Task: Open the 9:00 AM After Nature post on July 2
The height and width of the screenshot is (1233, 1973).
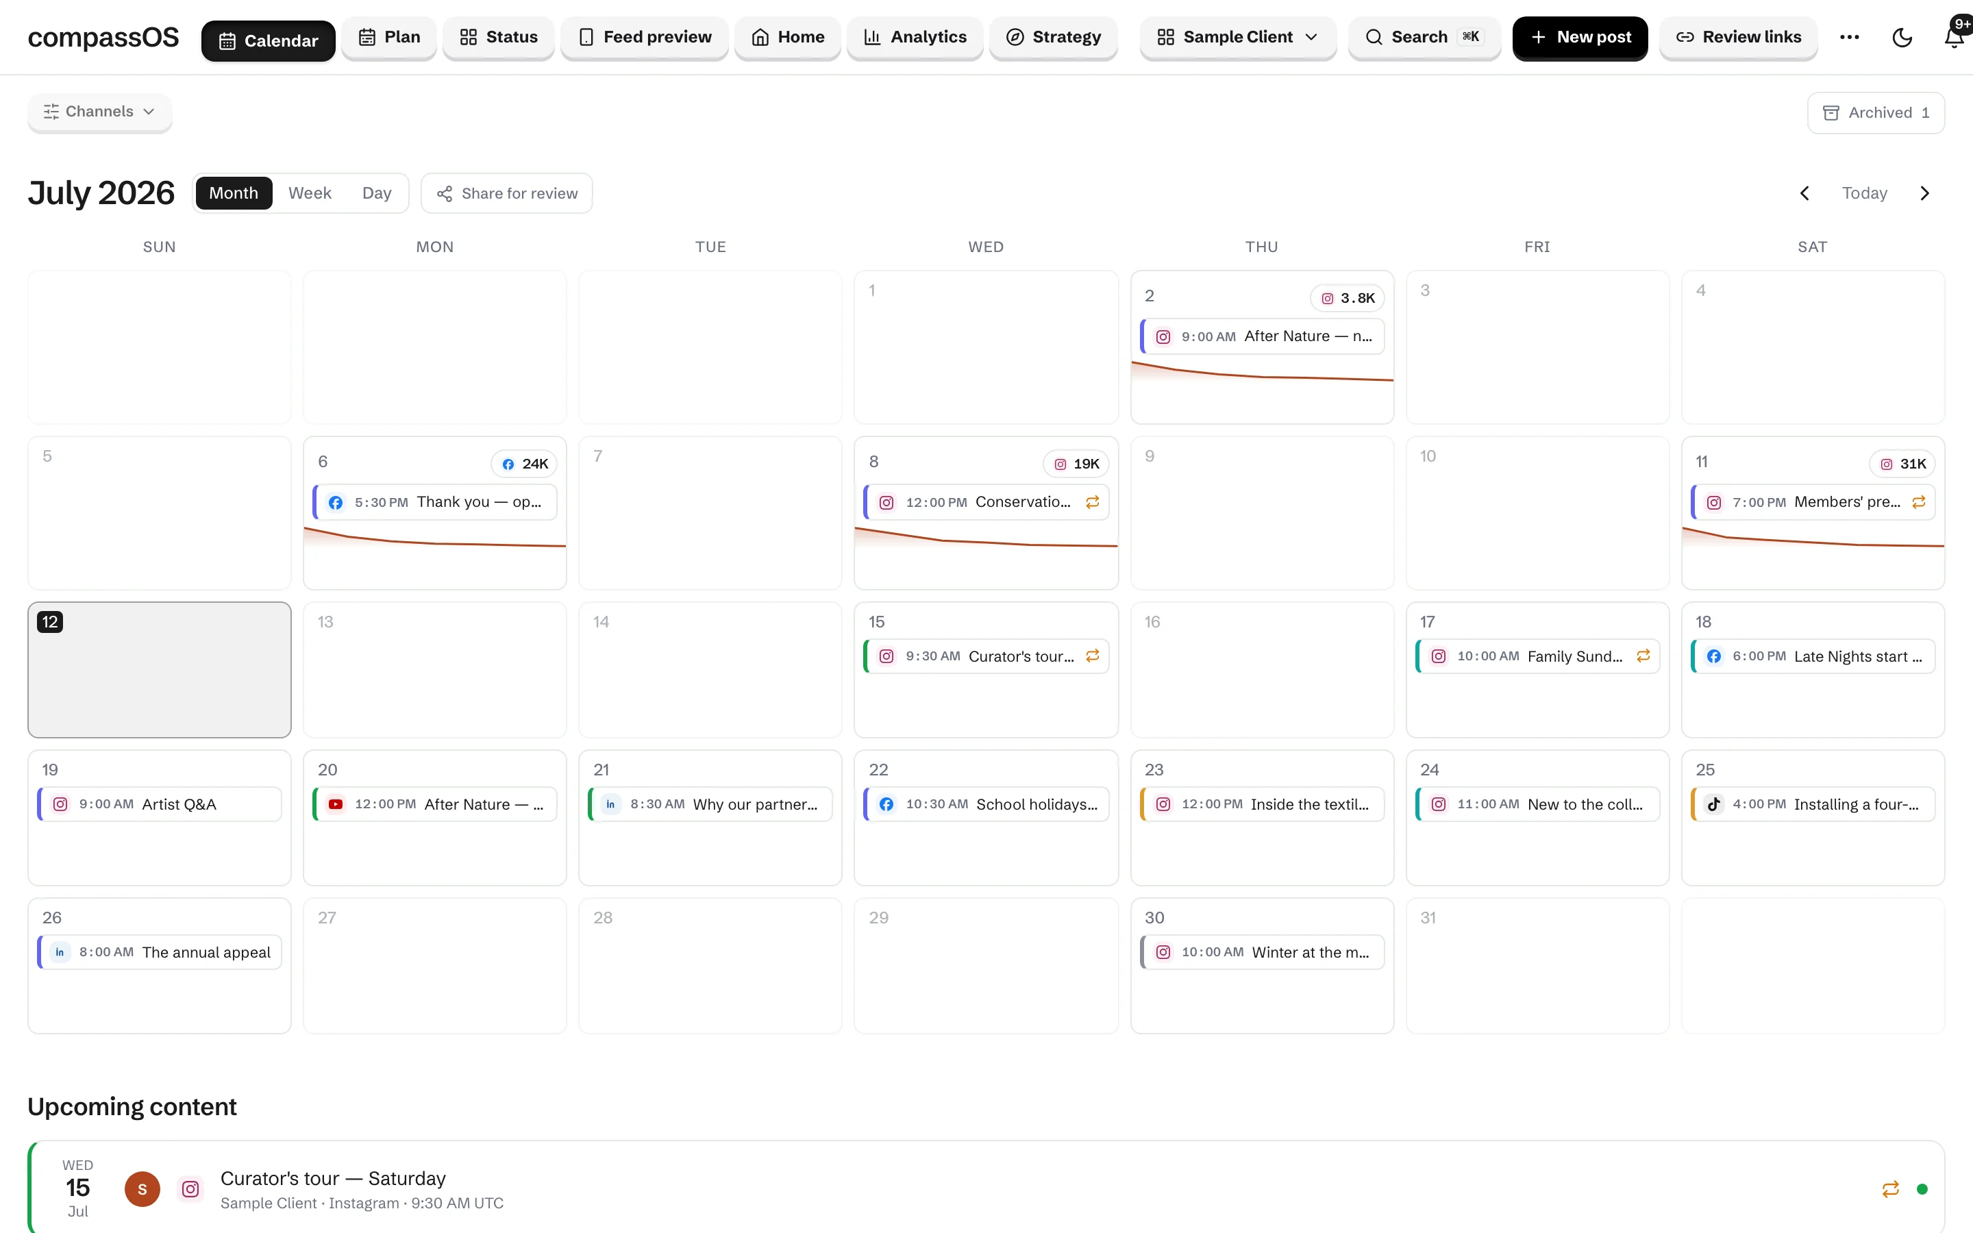Action: click(1262, 337)
